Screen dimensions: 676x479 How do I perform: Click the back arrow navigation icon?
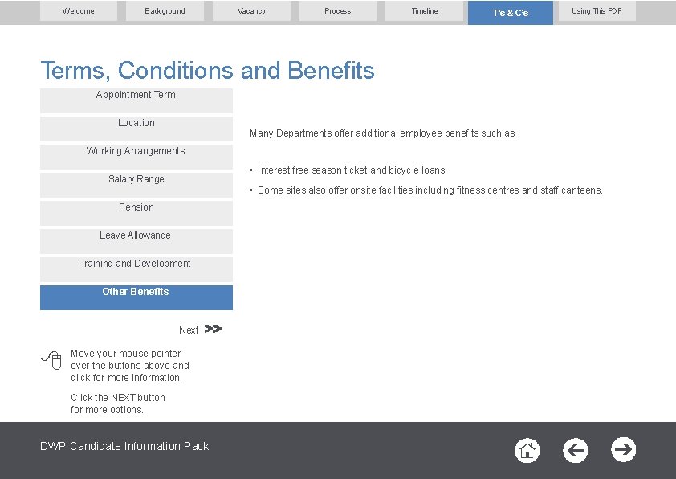575,451
